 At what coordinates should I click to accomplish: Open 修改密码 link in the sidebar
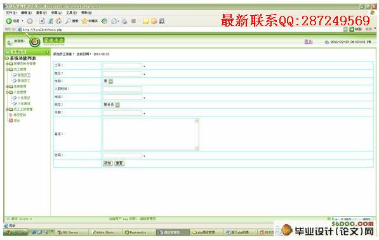[20, 115]
